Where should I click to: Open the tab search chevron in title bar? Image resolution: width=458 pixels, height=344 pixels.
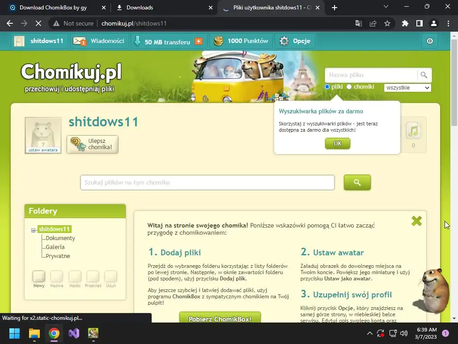pyautogui.click(x=386, y=6)
